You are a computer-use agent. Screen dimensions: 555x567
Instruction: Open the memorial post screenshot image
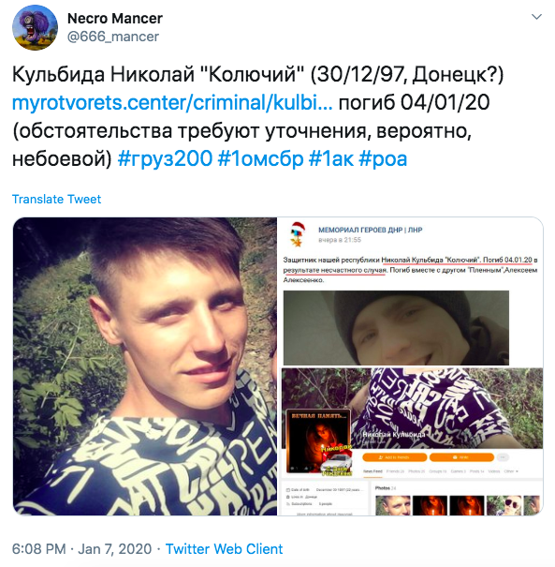coord(410,366)
